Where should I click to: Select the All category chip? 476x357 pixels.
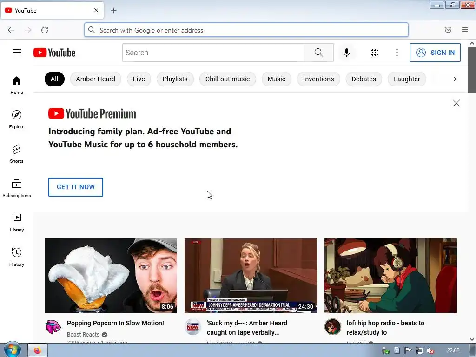coord(55,79)
